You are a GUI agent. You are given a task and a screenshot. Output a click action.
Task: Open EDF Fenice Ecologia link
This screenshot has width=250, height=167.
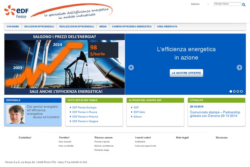(84, 107)
